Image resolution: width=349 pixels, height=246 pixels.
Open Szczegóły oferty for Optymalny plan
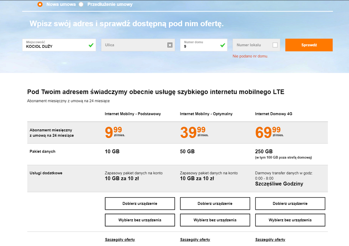coord(195,240)
